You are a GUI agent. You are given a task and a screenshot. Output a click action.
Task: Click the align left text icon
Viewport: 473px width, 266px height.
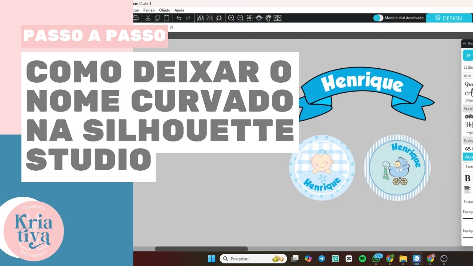click(x=467, y=190)
